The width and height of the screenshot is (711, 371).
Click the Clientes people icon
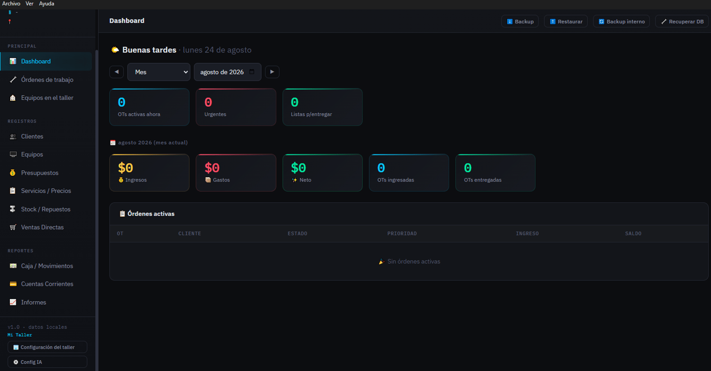pyautogui.click(x=13, y=136)
